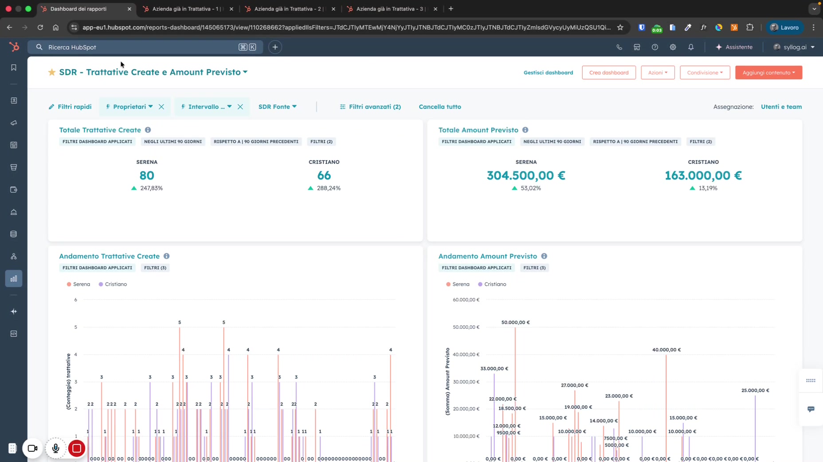Open the settings gear icon in the top bar

click(x=673, y=47)
